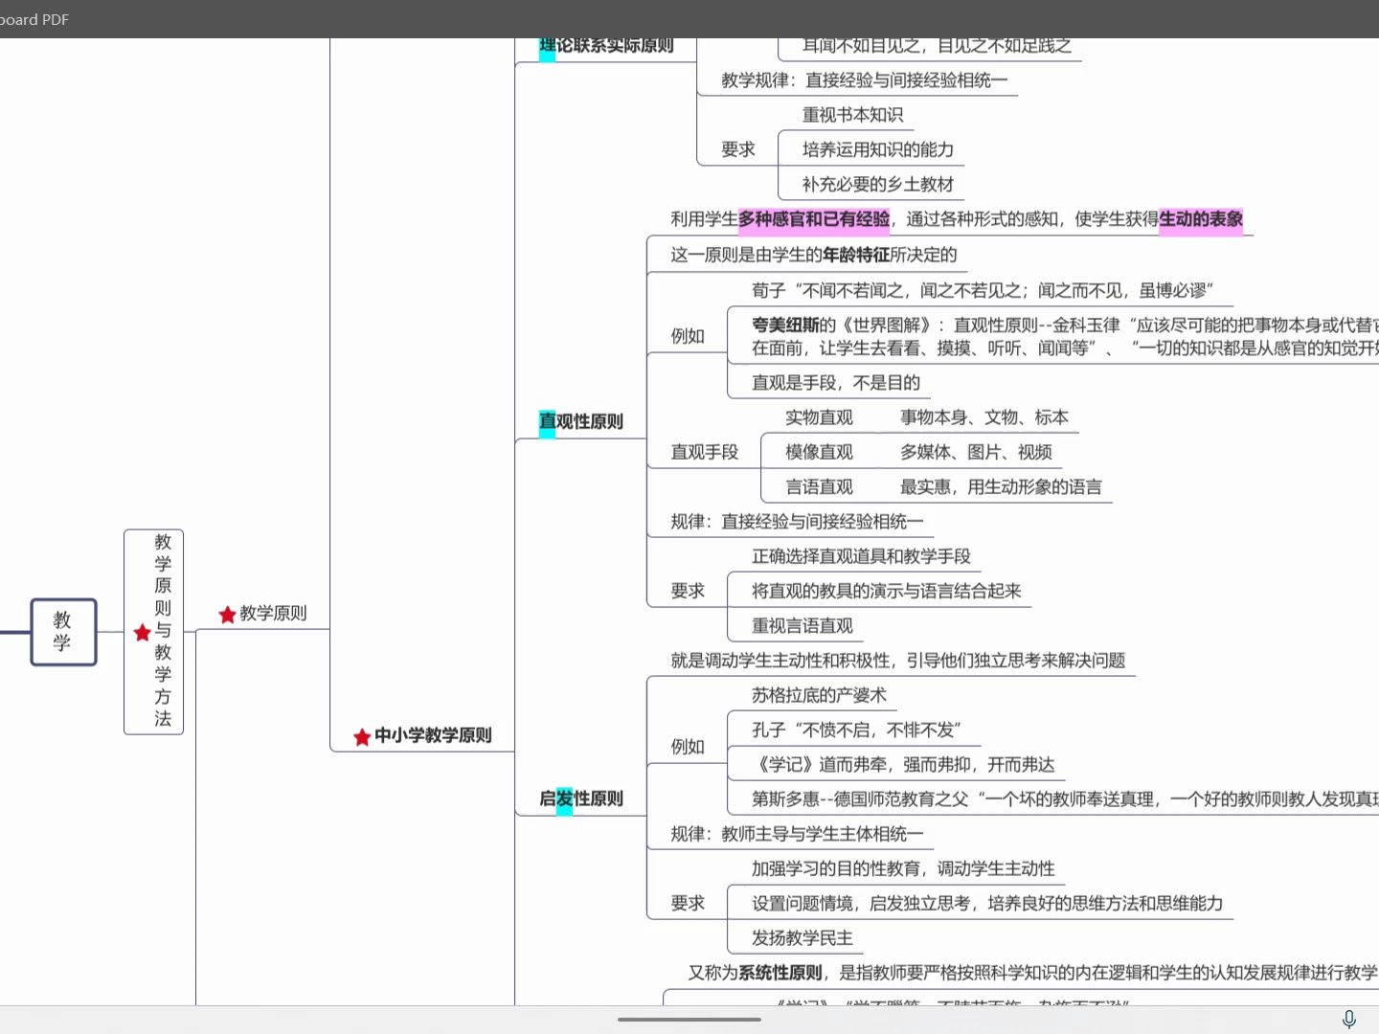The width and height of the screenshot is (1379, 1034).
Task: Click 例如 label under 启发性原则
Action: point(688,747)
